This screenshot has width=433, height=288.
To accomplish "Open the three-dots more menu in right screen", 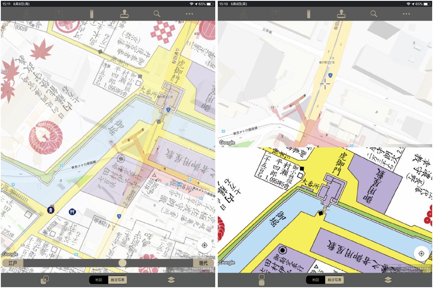I will click(406, 13).
